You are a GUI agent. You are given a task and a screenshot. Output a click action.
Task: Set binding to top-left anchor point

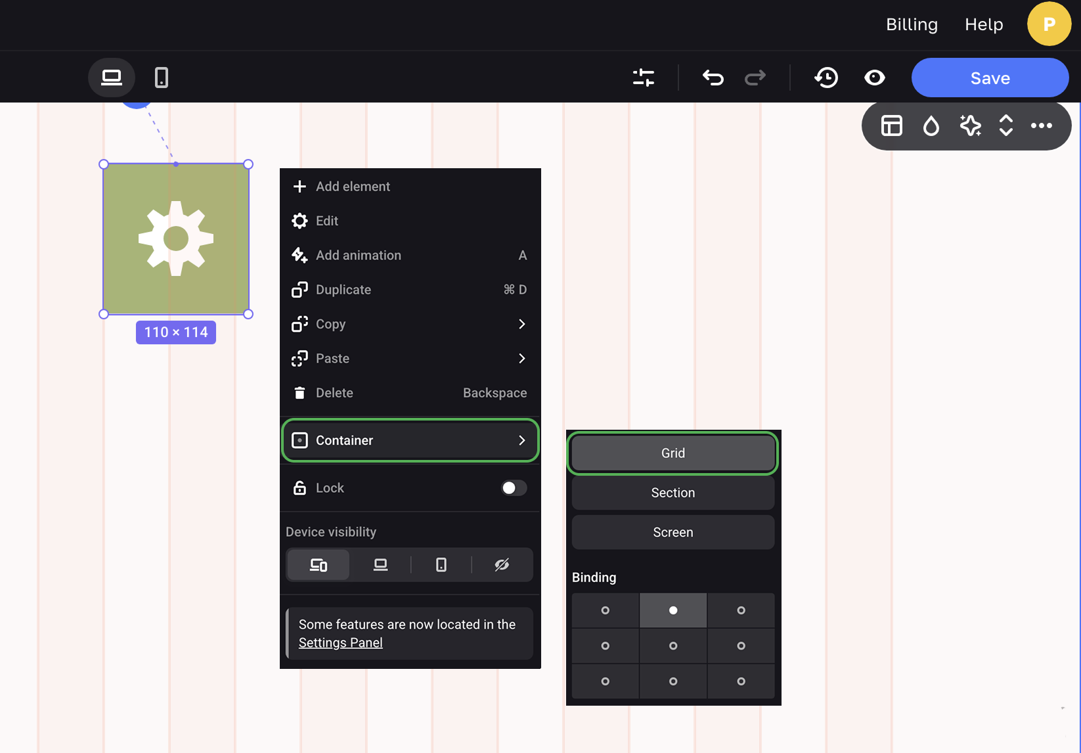point(605,610)
